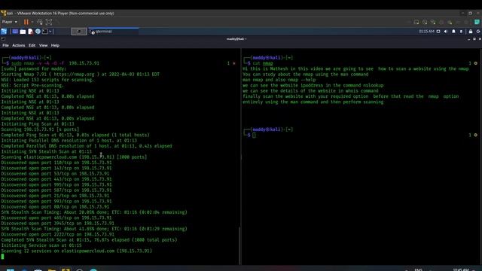The image size is (482, 271).
Task: Select 'Initiating SYN Stealth Scan' line
Action: (x=47, y=151)
